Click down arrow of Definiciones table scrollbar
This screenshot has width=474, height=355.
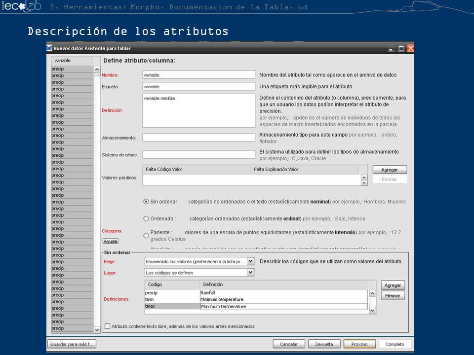[x=372, y=310]
